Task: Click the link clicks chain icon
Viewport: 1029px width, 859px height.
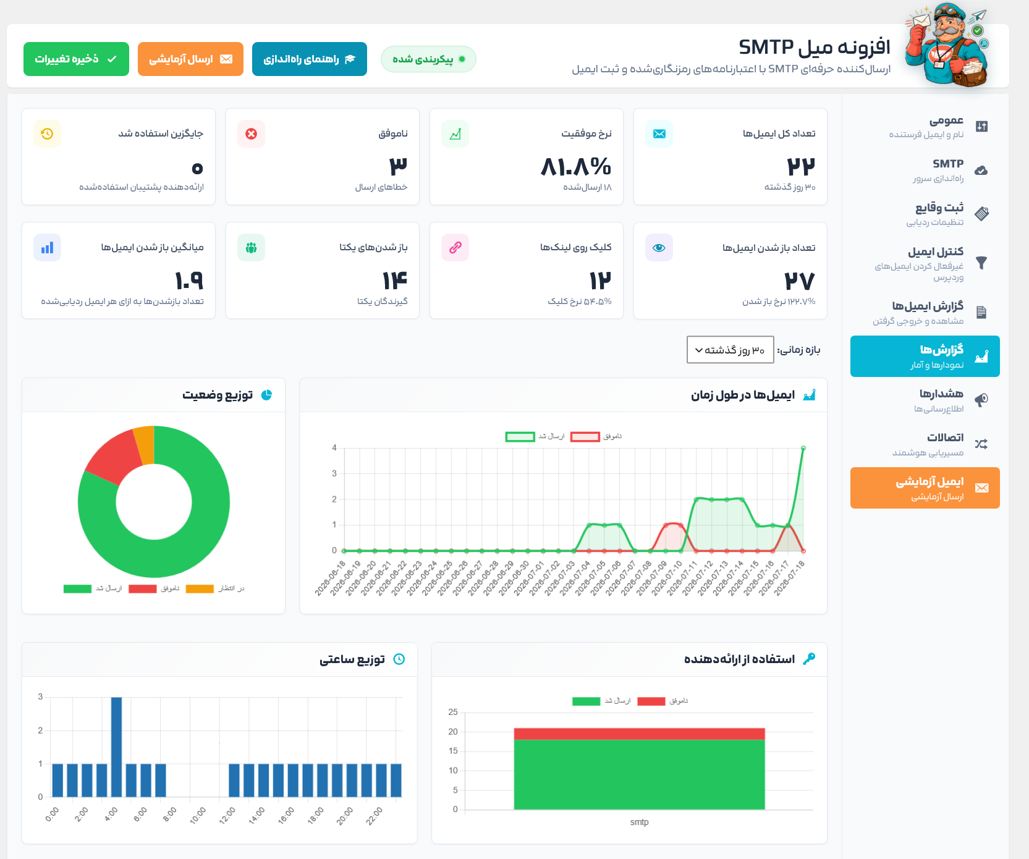Action: coord(455,248)
